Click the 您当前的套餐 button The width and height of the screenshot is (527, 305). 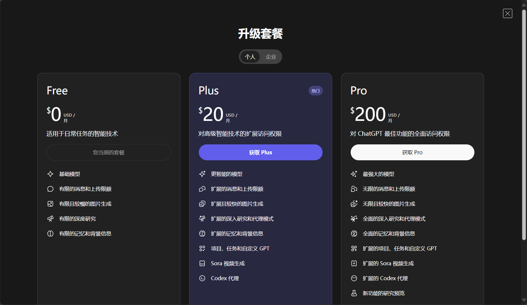109,152
